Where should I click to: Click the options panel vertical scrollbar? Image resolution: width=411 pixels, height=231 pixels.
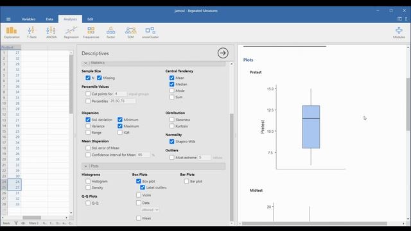coord(231,167)
